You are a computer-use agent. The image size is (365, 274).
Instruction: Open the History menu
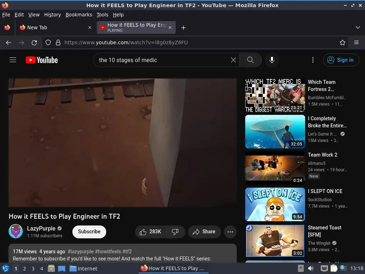click(53, 15)
